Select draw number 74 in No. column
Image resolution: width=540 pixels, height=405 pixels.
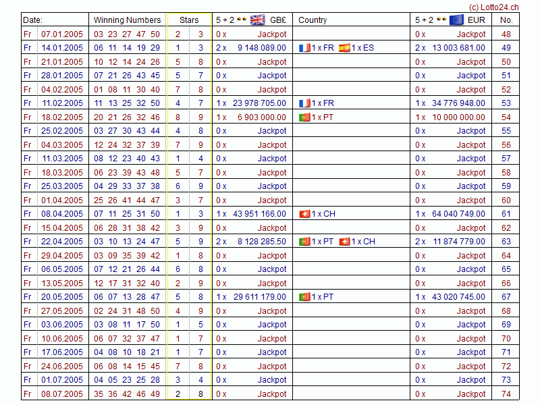tap(506, 394)
